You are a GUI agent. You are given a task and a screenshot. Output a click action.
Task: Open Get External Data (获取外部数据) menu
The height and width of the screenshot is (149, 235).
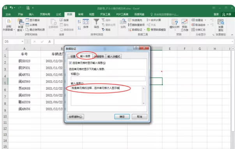9,25
